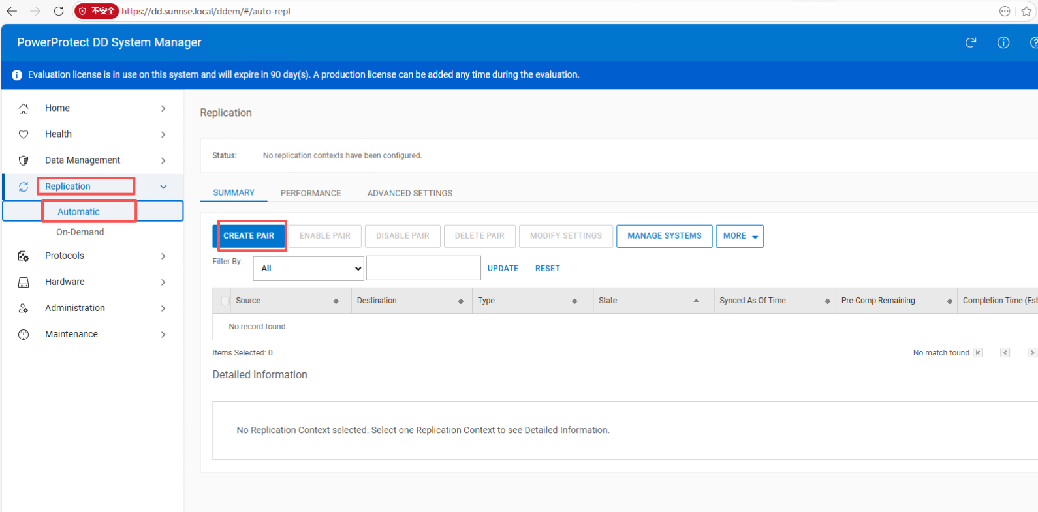The image size is (1038, 512).
Task: Click the "No record found." table text
Action: click(258, 327)
